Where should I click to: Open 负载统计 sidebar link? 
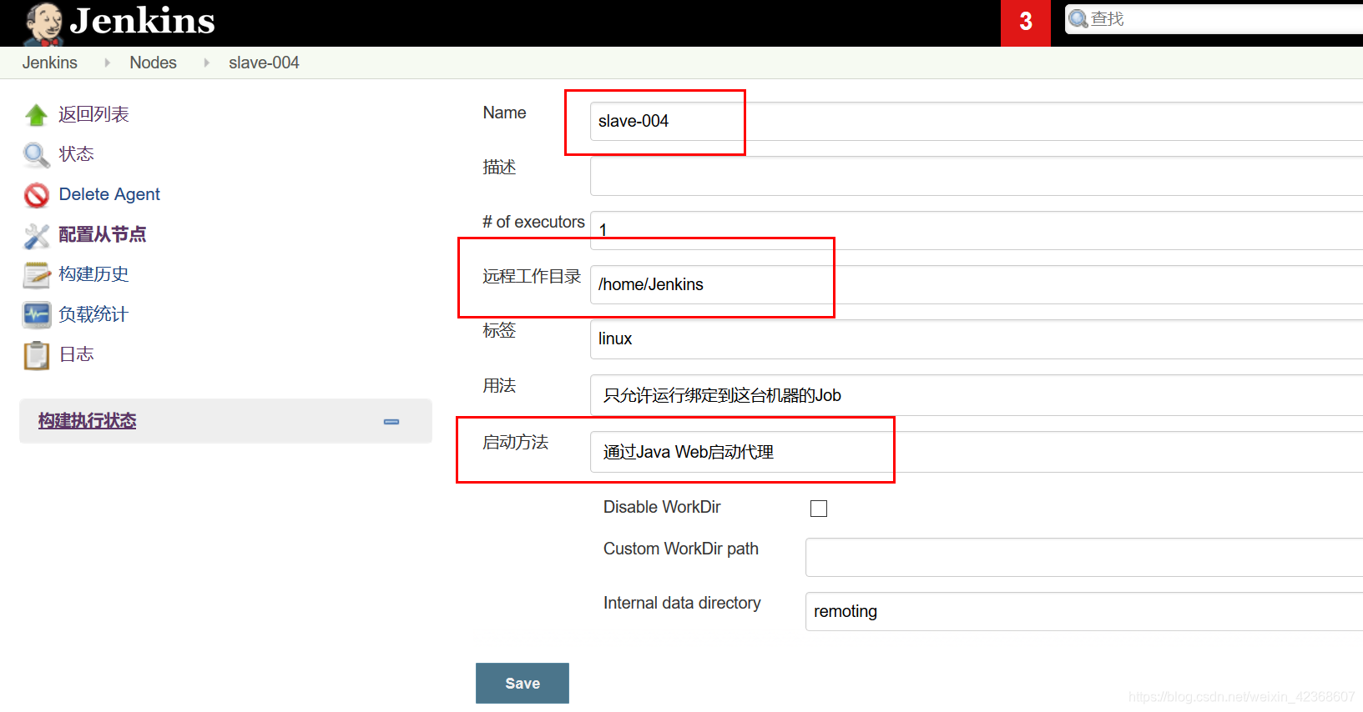click(93, 314)
